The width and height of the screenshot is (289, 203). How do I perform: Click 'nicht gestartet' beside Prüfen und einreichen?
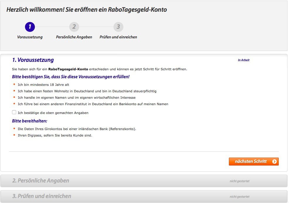pyautogui.click(x=239, y=197)
